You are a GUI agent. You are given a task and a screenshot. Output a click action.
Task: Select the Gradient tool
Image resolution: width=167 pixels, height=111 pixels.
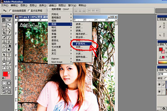[x=9, y=46]
